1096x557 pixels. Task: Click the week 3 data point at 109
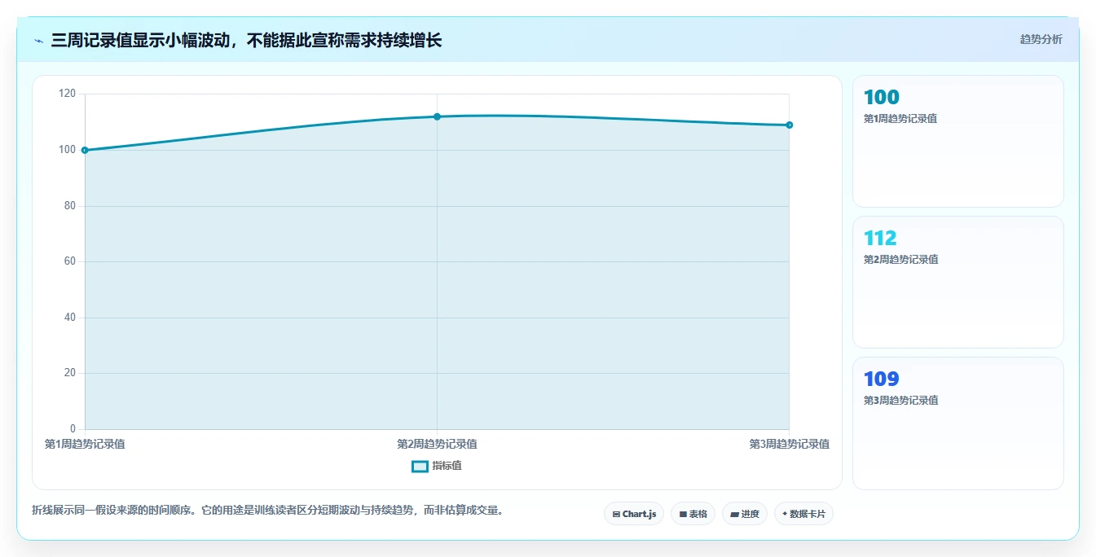pos(790,125)
